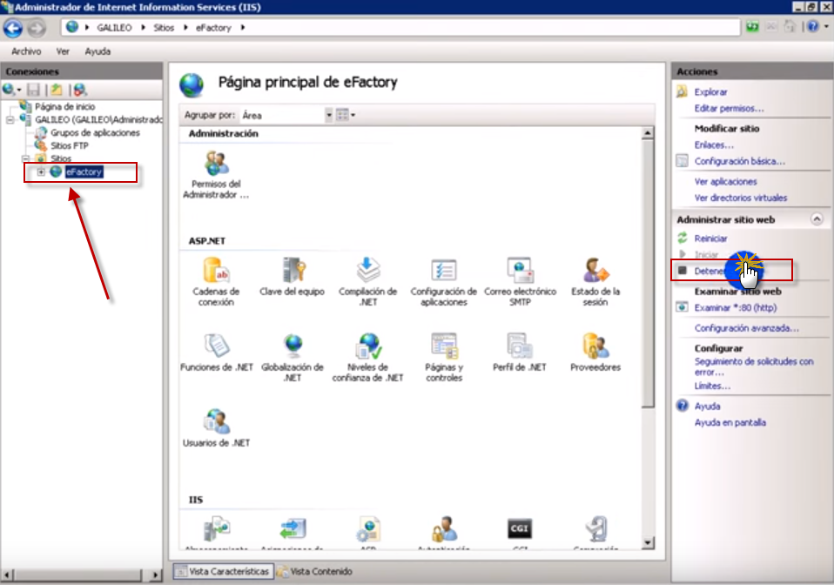Click Editar permisos link
The height and width of the screenshot is (585, 834).
[730, 109]
